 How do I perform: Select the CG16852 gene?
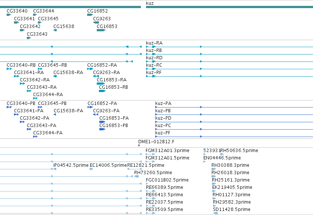pyautogui.click(x=90, y=15)
